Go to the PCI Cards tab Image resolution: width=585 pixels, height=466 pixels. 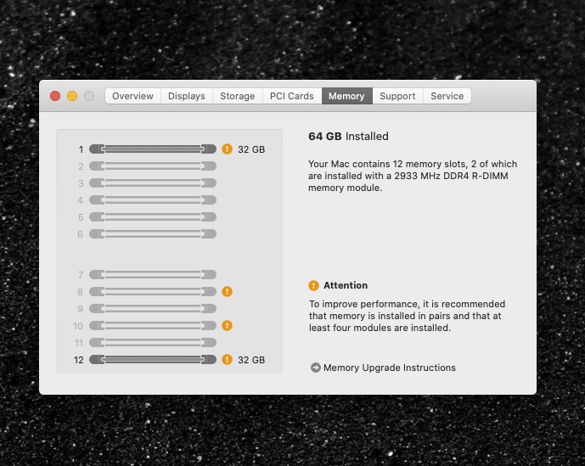(292, 96)
